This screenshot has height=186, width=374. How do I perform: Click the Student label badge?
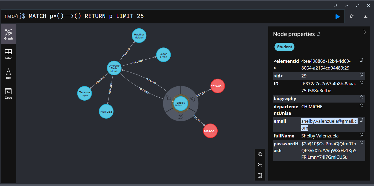(284, 47)
